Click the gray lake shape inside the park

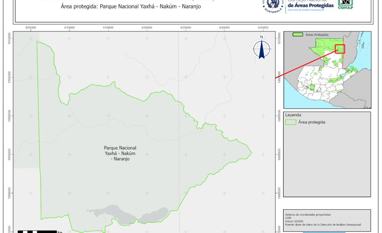pyautogui.click(x=127, y=213)
